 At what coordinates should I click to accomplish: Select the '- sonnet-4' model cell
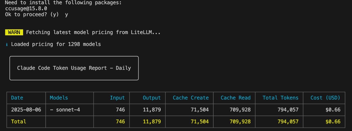point(65,109)
